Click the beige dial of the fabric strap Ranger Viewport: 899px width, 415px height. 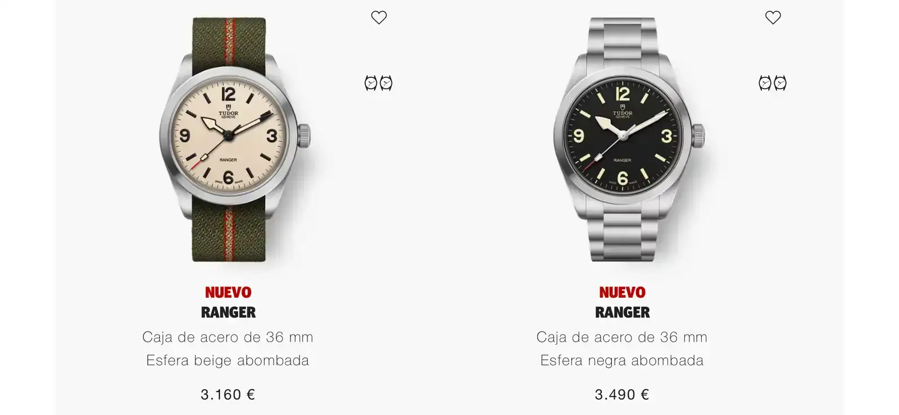pos(228,135)
